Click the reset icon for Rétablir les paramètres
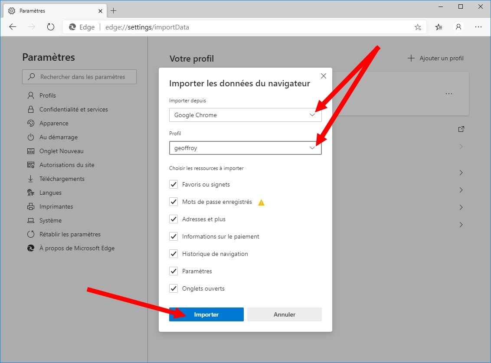 click(x=31, y=234)
